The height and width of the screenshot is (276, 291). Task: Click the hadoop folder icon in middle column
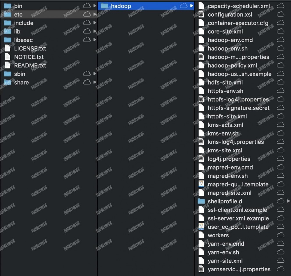tap(105, 6)
